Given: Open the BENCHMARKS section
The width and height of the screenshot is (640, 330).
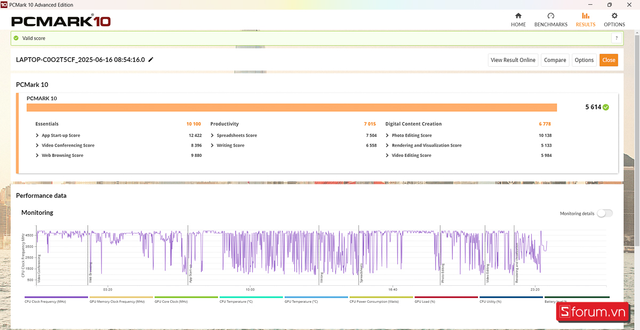Looking at the screenshot, I should (550, 20).
